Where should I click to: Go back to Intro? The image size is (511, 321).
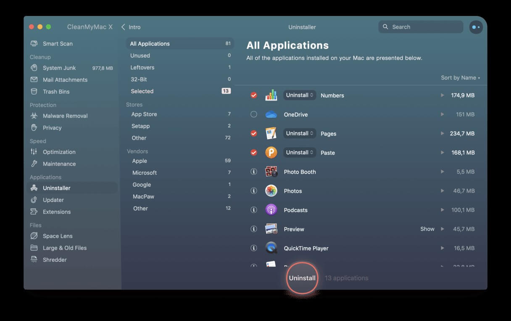click(131, 27)
